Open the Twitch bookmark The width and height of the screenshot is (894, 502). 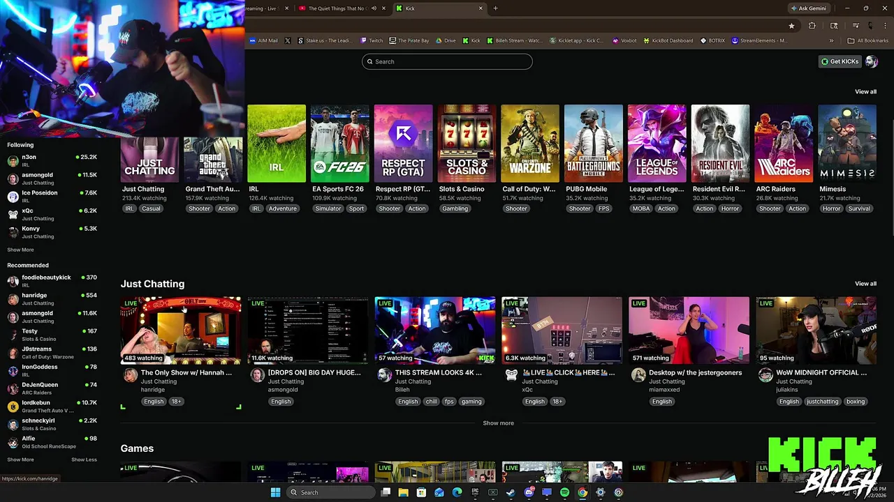(x=372, y=40)
